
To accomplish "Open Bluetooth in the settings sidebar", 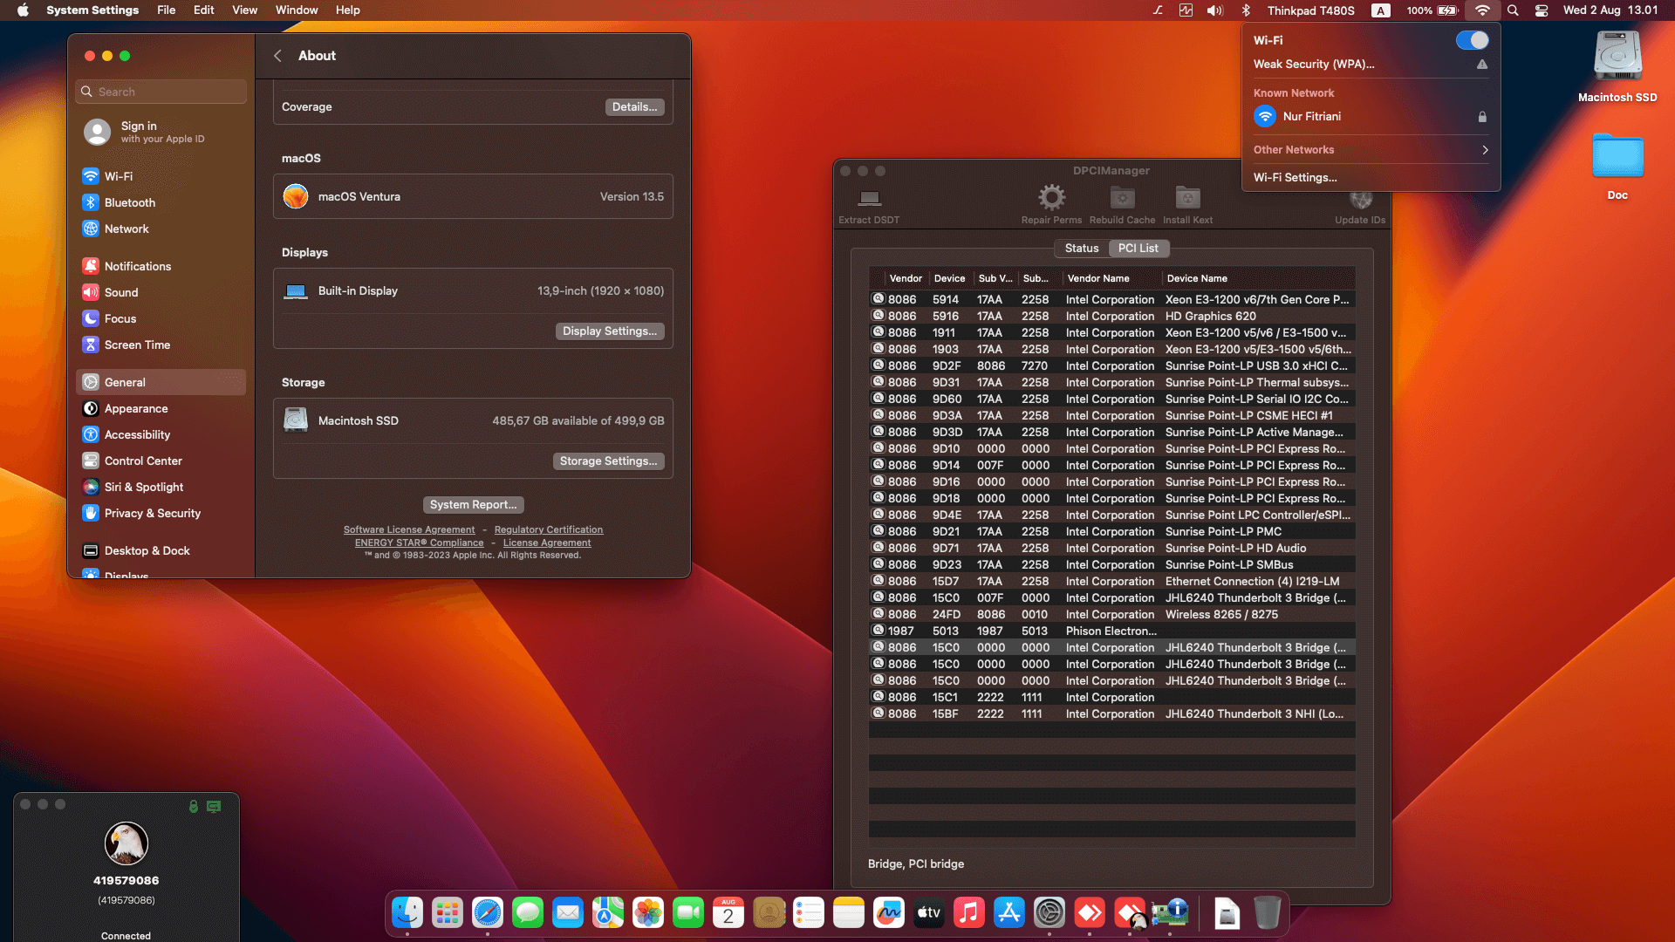I will click(x=130, y=202).
